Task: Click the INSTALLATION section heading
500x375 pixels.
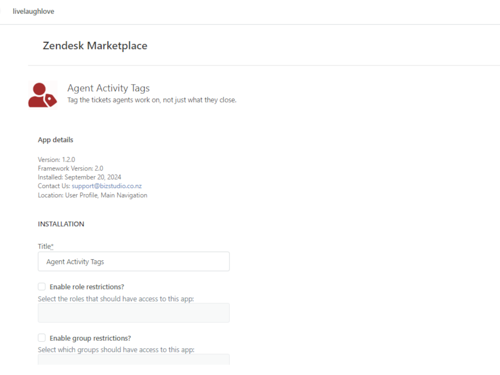Action: [61, 224]
